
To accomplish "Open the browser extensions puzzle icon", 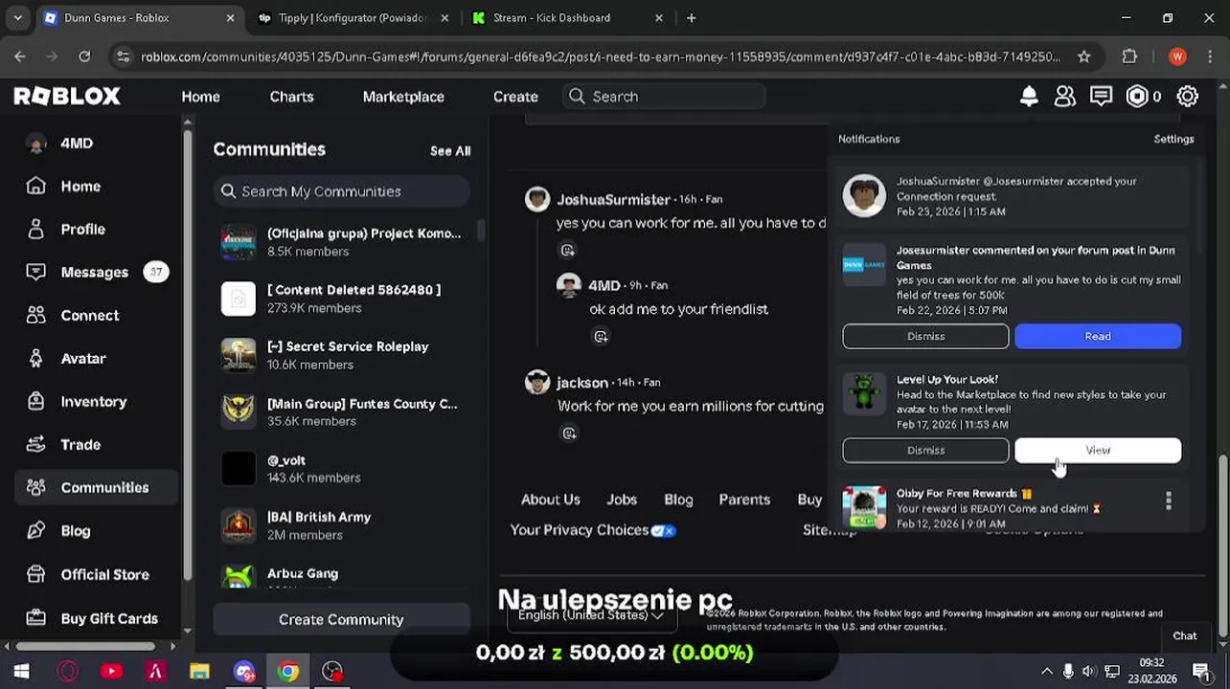I will point(1129,56).
